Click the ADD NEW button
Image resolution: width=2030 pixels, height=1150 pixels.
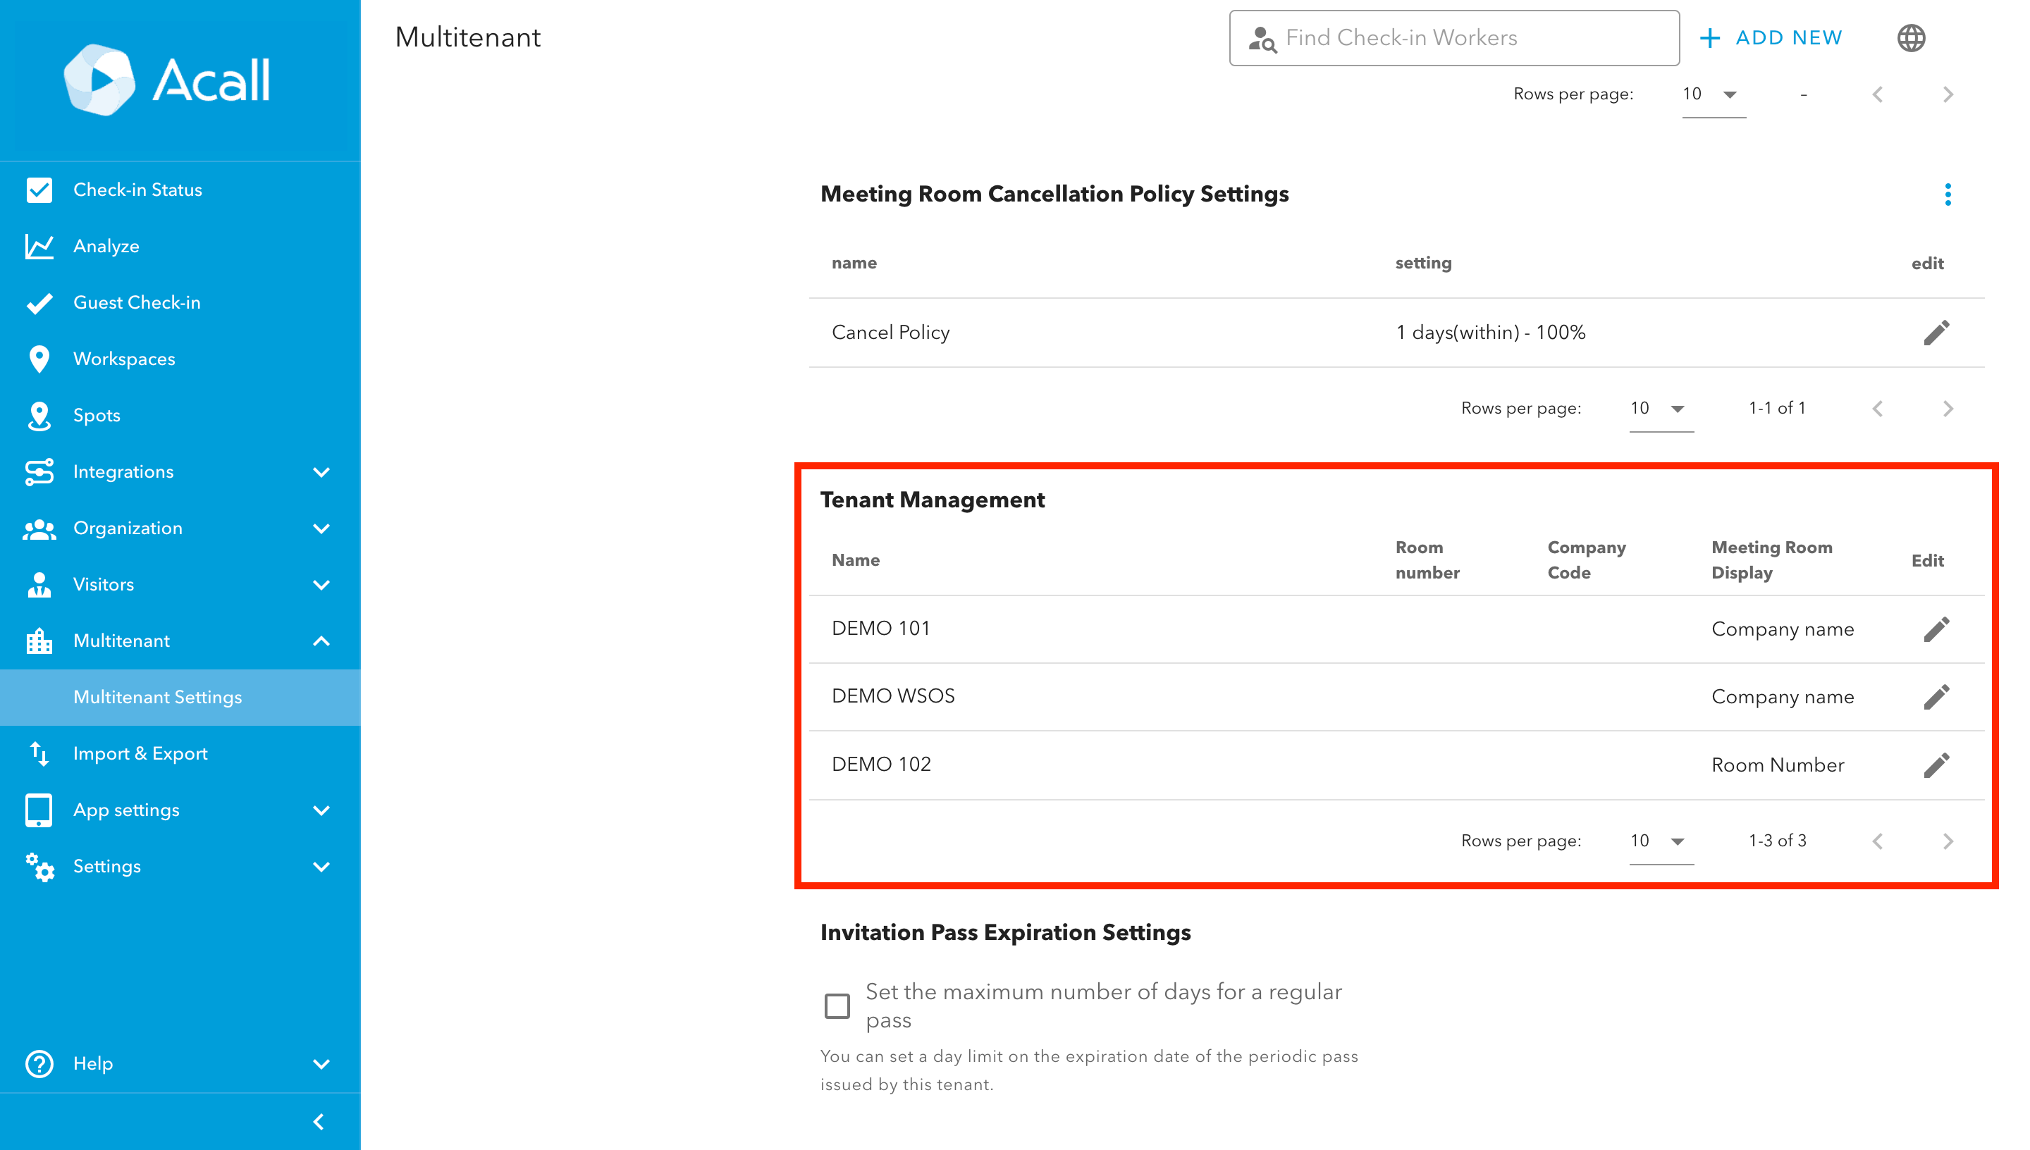click(1770, 38)
